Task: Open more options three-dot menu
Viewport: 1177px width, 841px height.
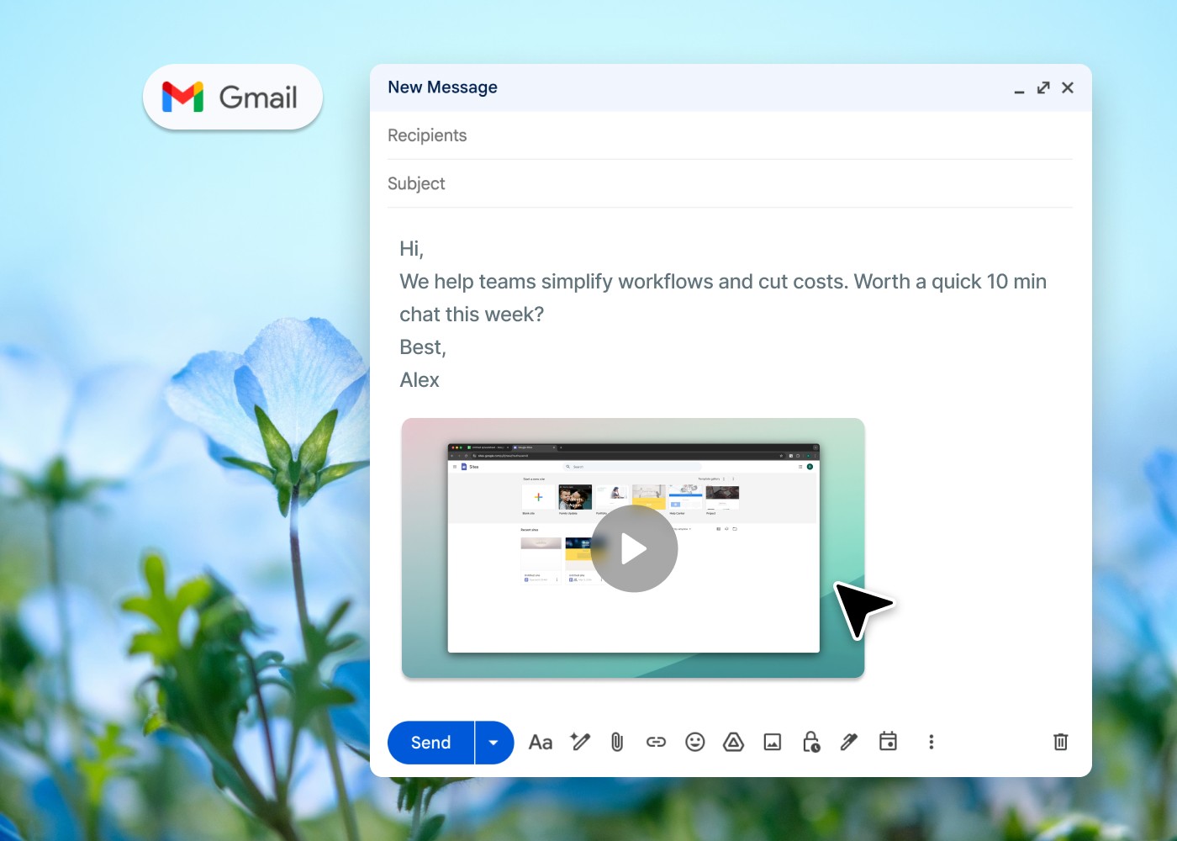Action: 931,742
